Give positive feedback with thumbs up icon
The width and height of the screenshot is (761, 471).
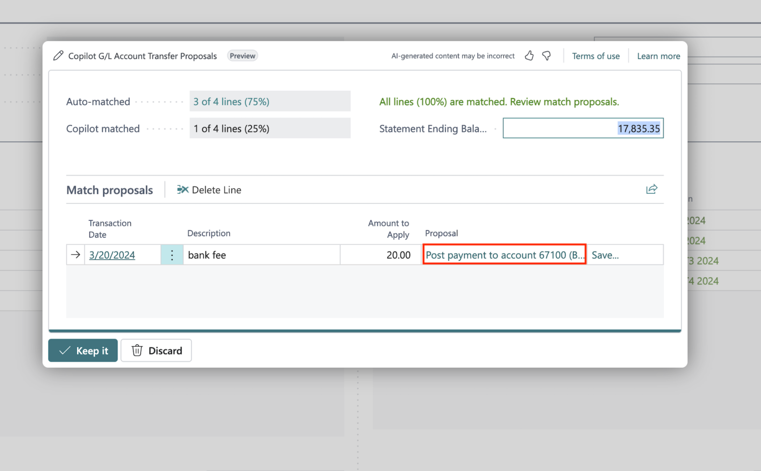pyautogui.click(x=529, y=56)
